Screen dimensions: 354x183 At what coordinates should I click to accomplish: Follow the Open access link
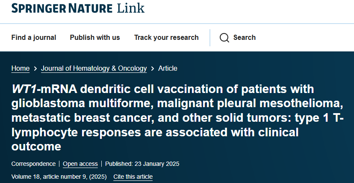(x=80, y=164)
